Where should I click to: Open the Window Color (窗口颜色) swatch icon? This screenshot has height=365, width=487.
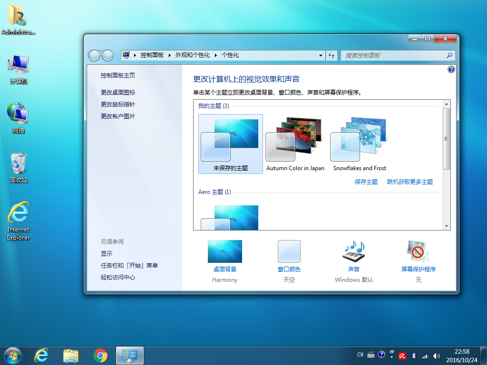tap(289, 251)
